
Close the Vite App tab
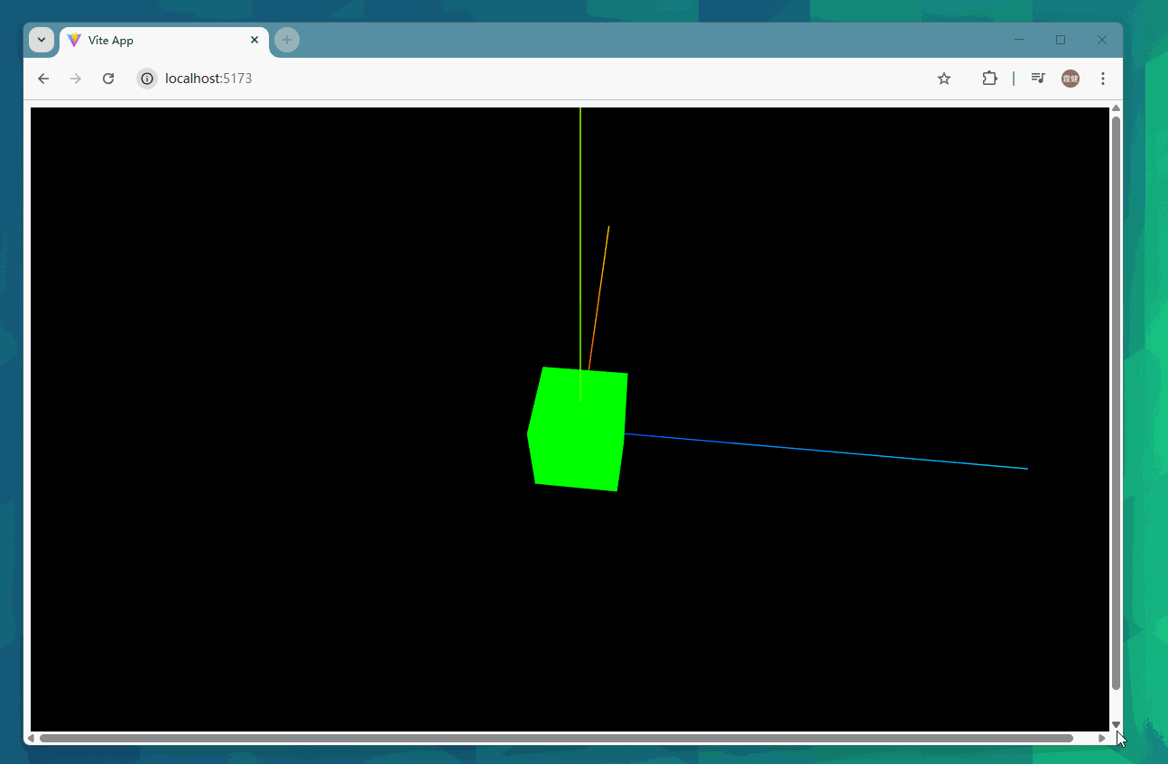pos(255,41)
